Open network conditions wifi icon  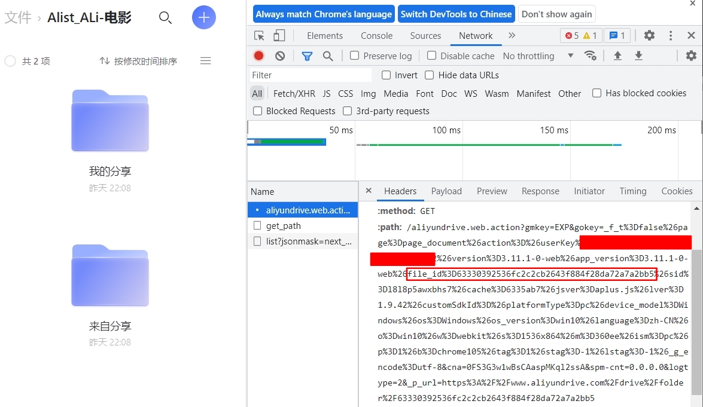(x=590, y=56)
